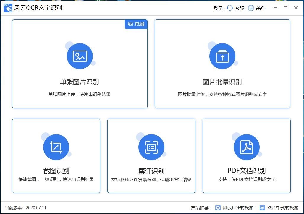Open the 图片格式转换器 recommended product link
The image size is (304, 214).
click(x=283, y=208)
